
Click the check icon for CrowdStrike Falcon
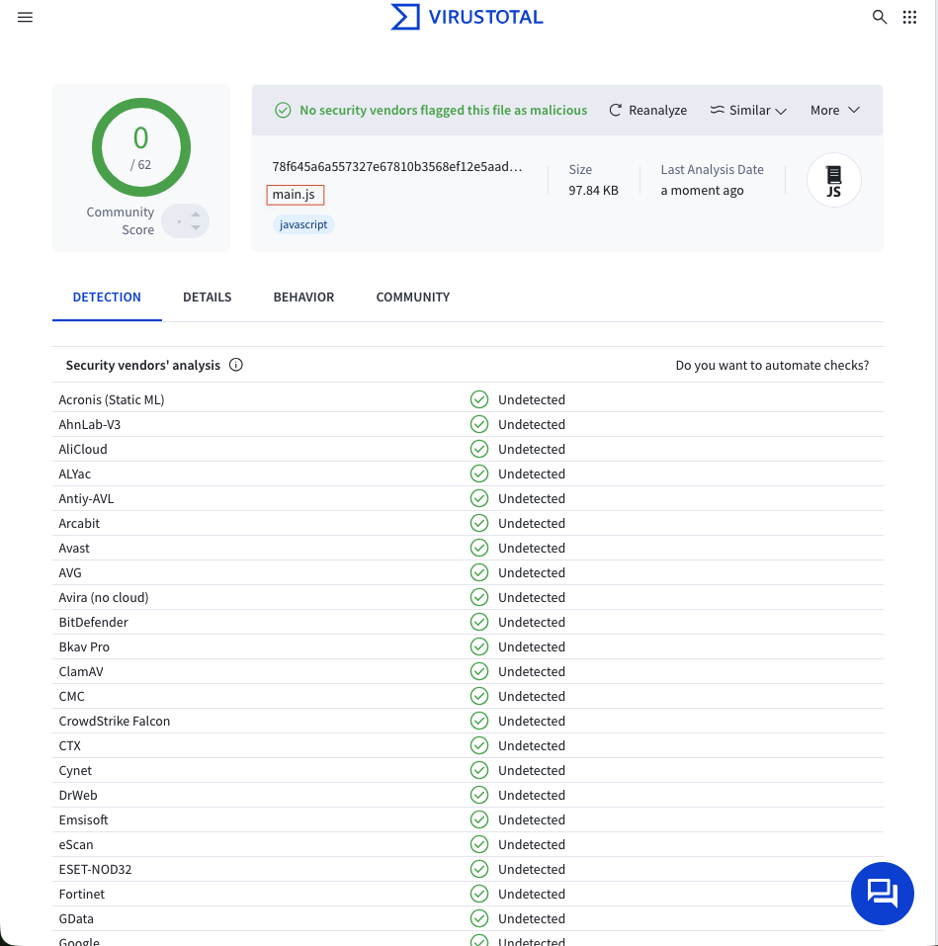(x=479, y=721)
